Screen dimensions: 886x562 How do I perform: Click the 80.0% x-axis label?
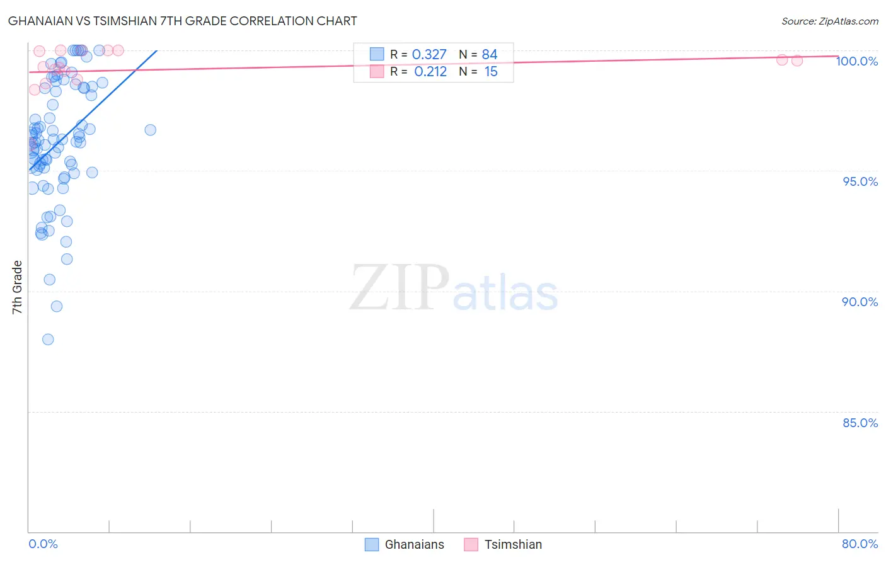coord(860,544)
